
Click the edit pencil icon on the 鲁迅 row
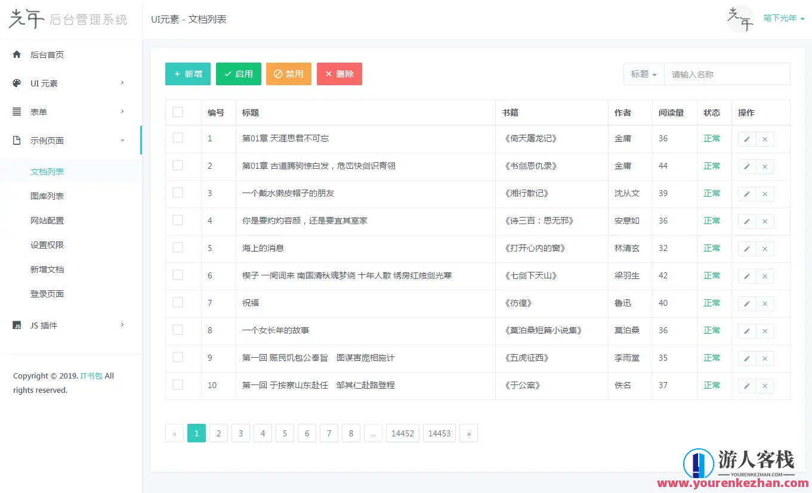point(747,303)
